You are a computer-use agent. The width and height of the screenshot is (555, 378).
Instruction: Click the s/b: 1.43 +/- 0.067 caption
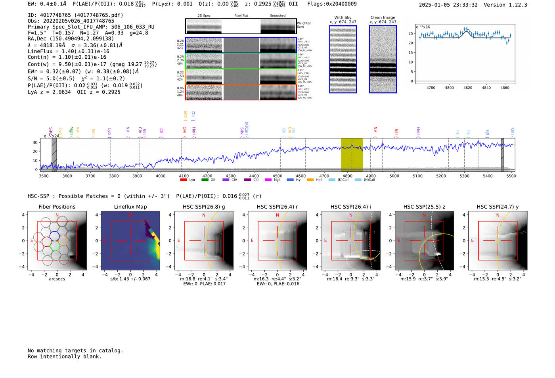pos(130,279)
